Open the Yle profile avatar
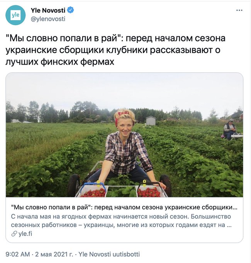 tap(15, 15)
